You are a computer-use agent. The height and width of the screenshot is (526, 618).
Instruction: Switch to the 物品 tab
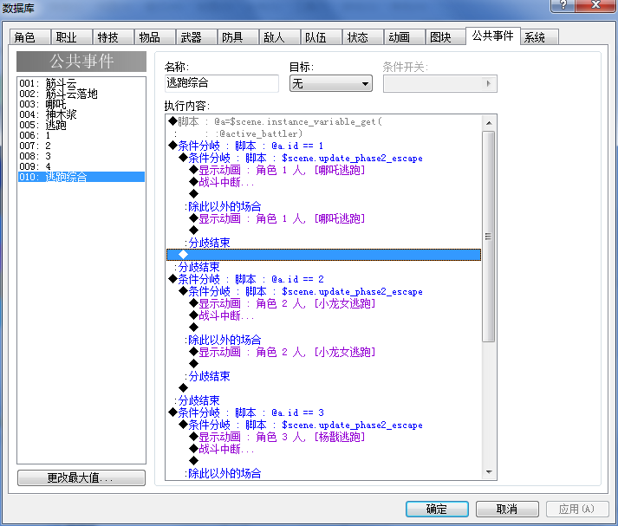(x=155, y=37)
